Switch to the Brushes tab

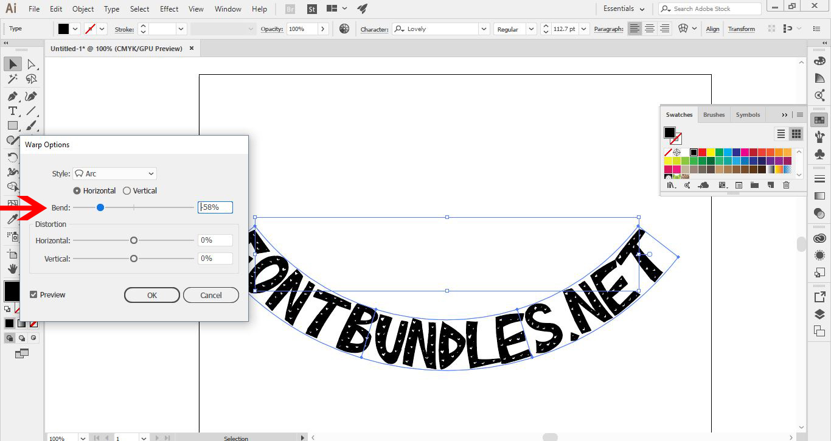pos(714,114)
